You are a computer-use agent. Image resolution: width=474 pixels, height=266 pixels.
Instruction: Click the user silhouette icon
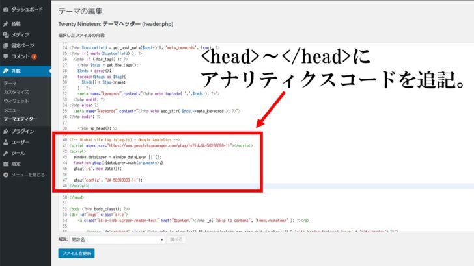click(x=6, y=142)
